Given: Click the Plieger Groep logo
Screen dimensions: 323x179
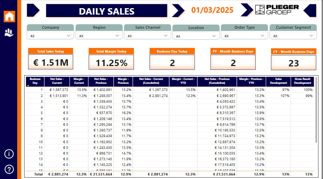Looking at the screenshot, I should [x=272, y=10].
